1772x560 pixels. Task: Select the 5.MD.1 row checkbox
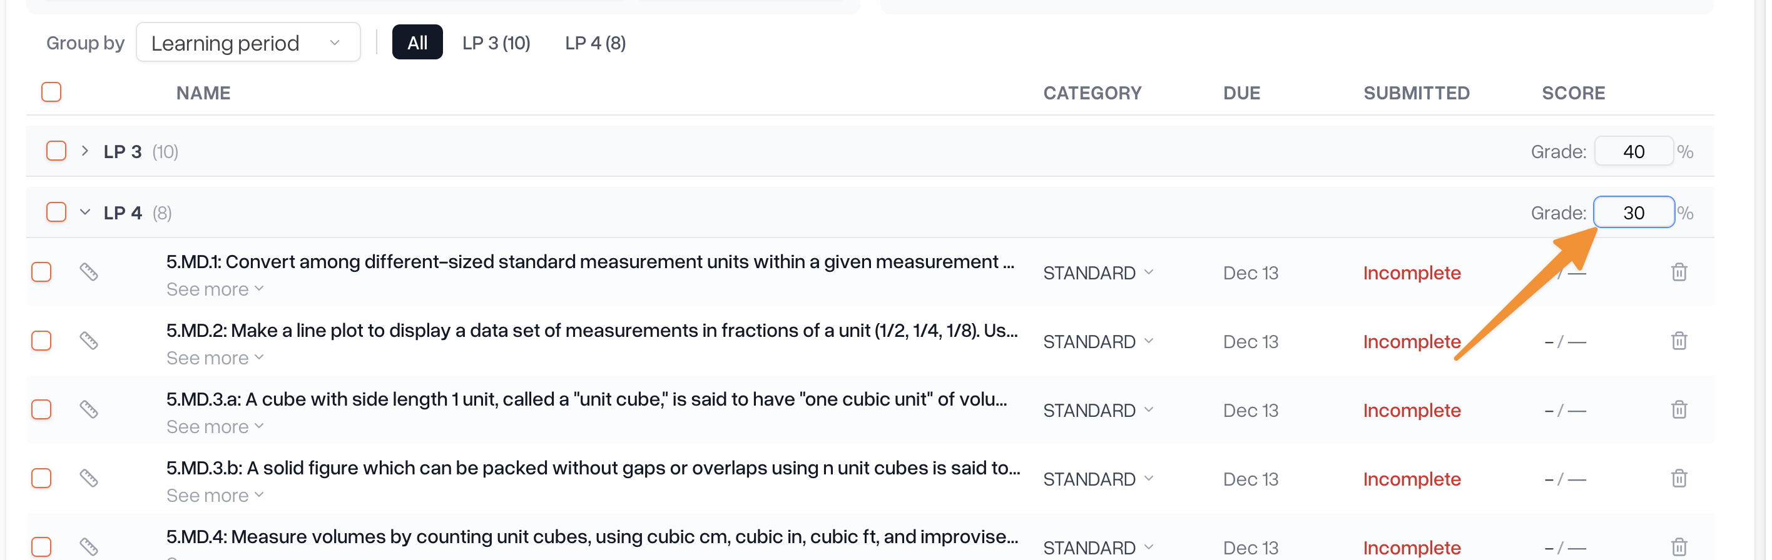42,272
